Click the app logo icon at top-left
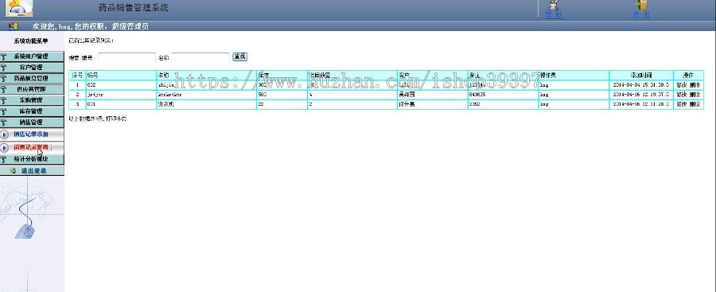 point(19,8)
